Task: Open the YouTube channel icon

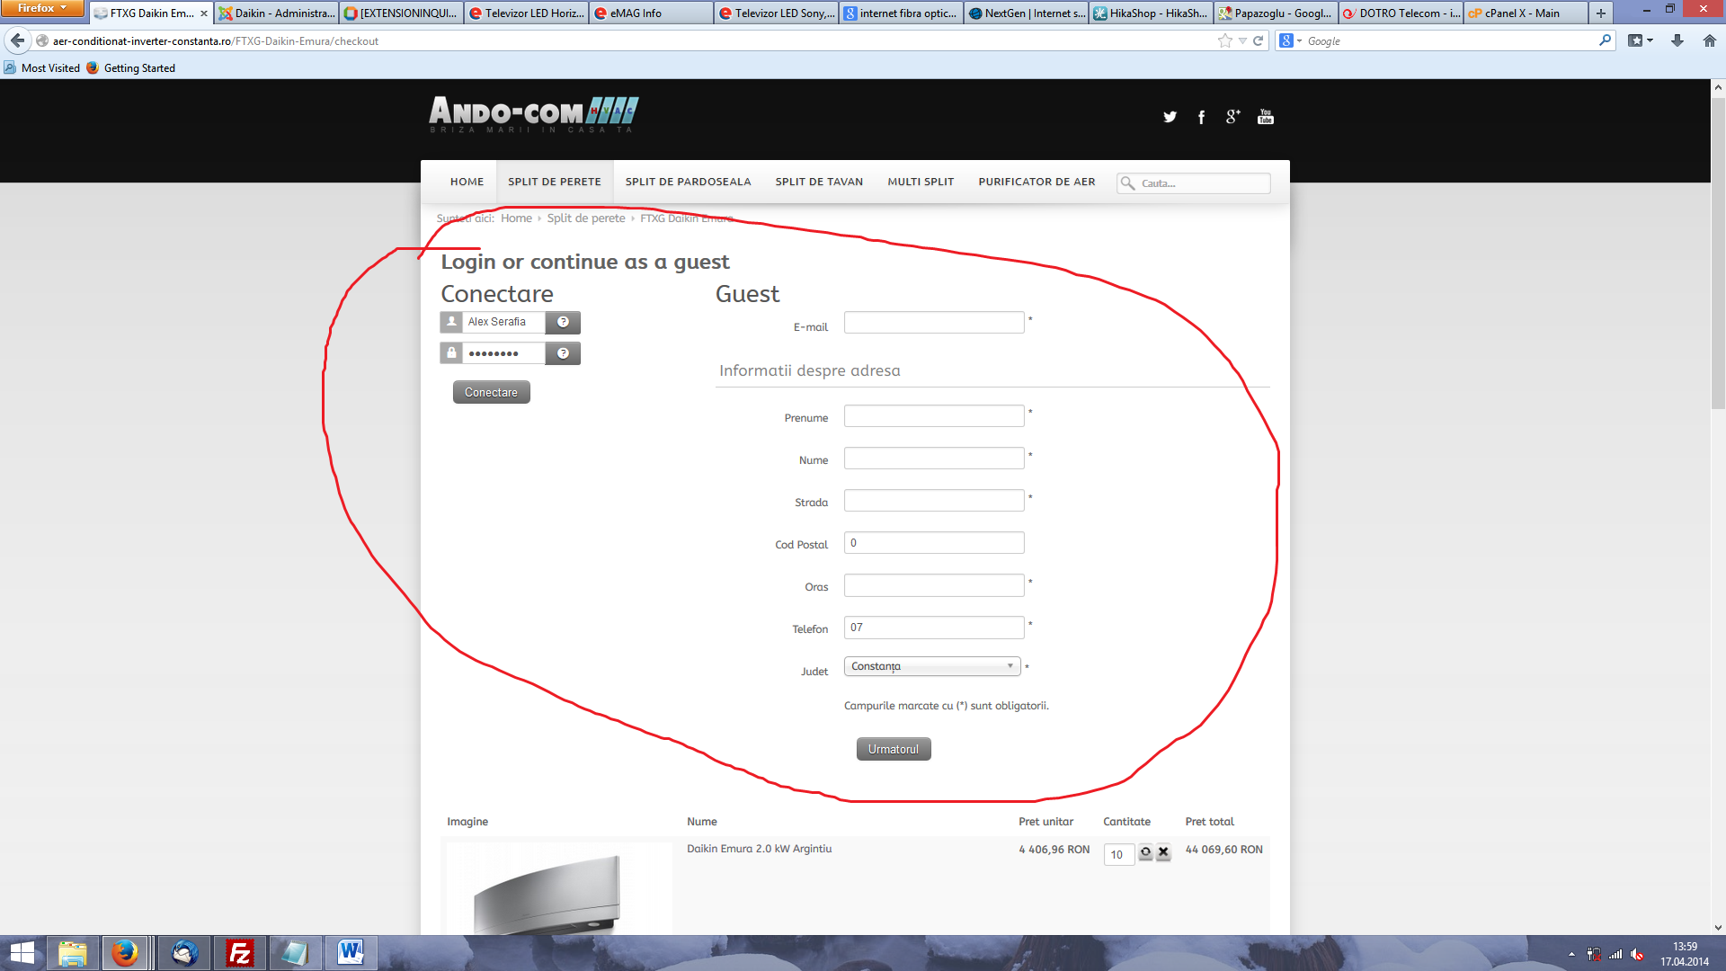Action: [1265, 117]
